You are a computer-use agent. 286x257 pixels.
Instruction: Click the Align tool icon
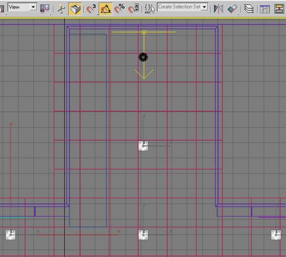pos(232,9)
